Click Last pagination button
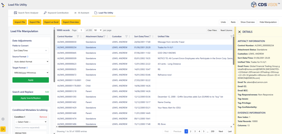 tap(230, 131)
